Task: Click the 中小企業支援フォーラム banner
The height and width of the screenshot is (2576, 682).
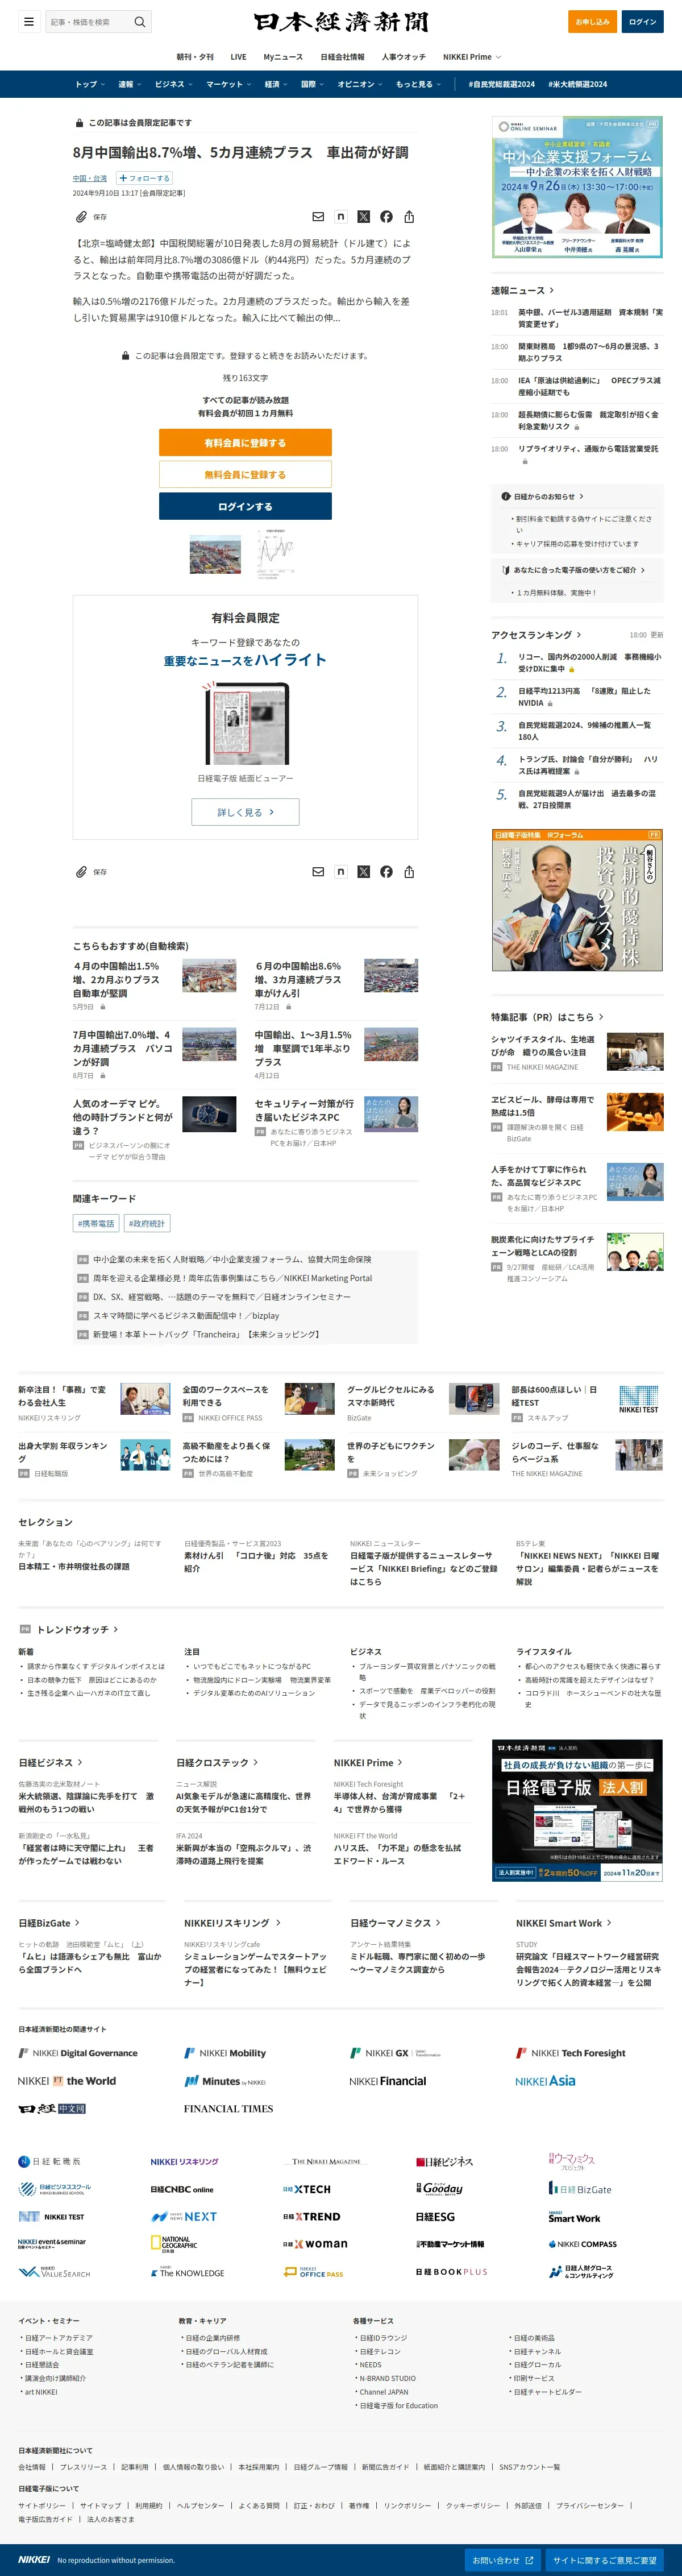Action: 577,187
